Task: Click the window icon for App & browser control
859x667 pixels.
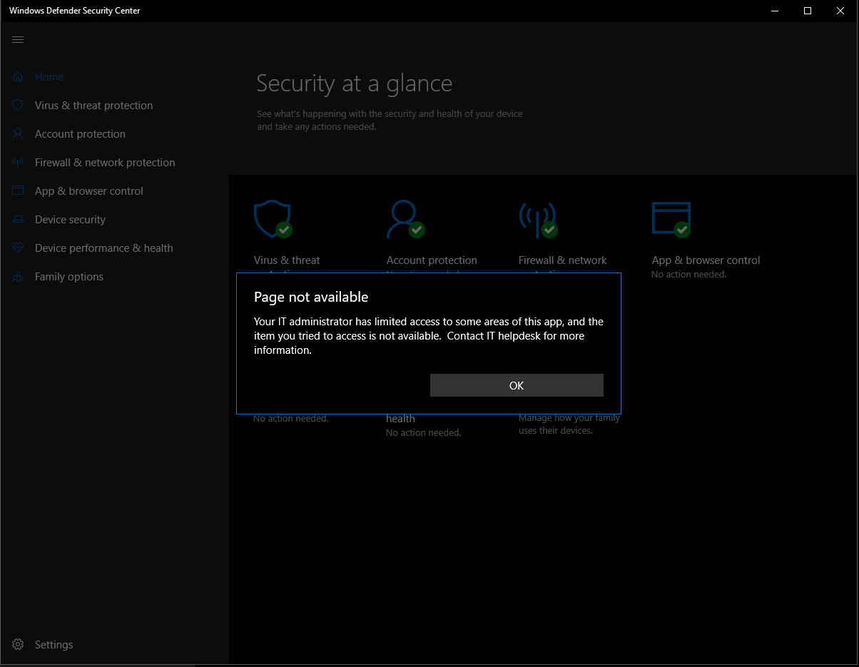Action: click(x=18, y=191)
